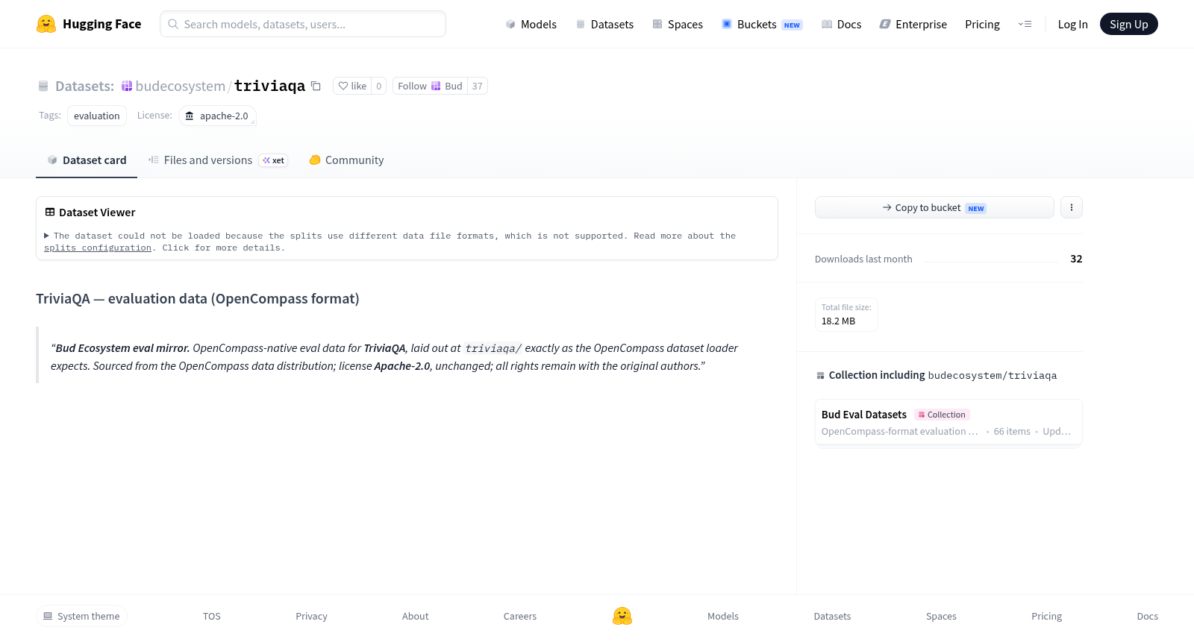
Task: Focus the search models input field
Action: 303,24
